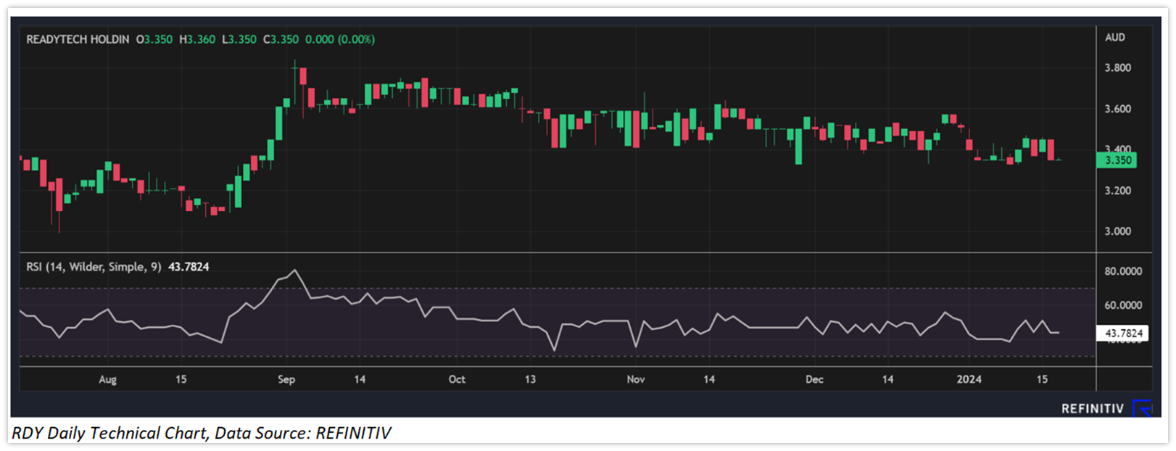The width and height of the screenshot is (1176, 451).
Task: Click the Aug date axis label
Action: click(x=107, y=379)
